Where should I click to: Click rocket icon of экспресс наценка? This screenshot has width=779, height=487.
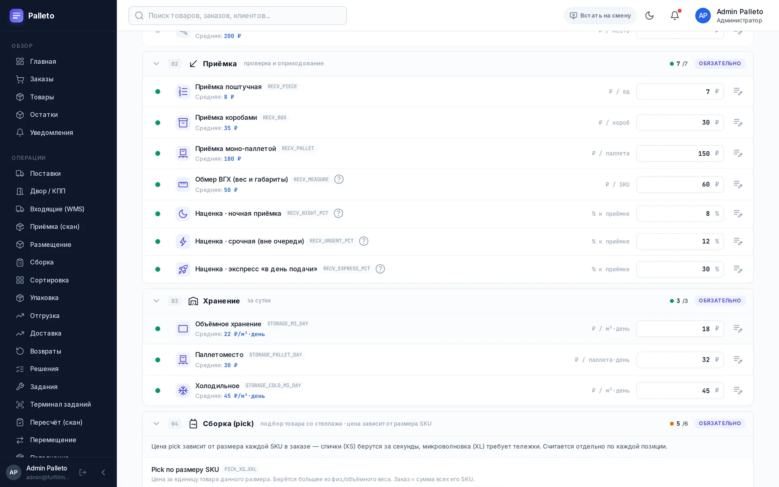pyautogui.click(x=183, y=269)
